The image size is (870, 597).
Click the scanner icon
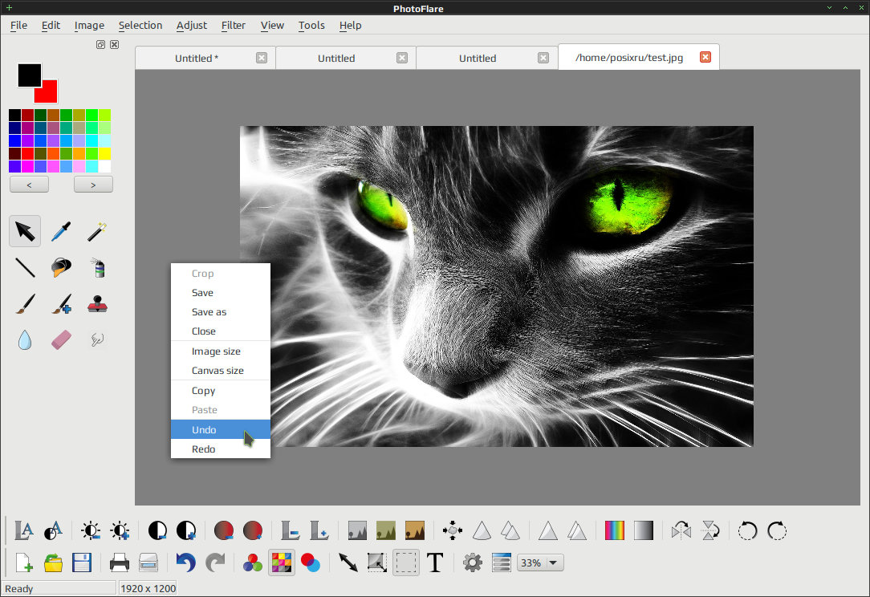click(x=148, y=562)
